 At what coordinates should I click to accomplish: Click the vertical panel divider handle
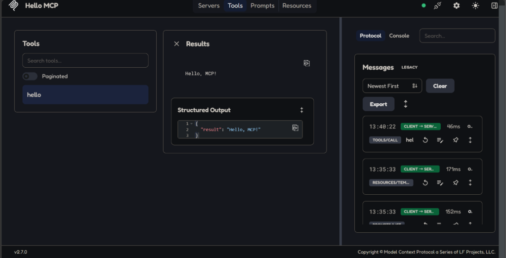tap(340, 131)
